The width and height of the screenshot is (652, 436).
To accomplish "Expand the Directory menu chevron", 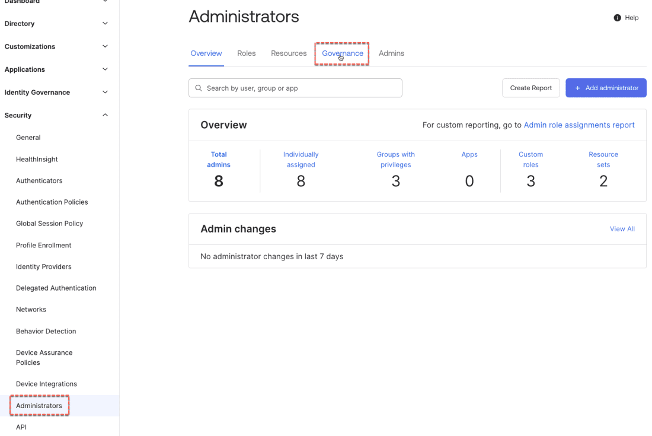I will point(105,24).
